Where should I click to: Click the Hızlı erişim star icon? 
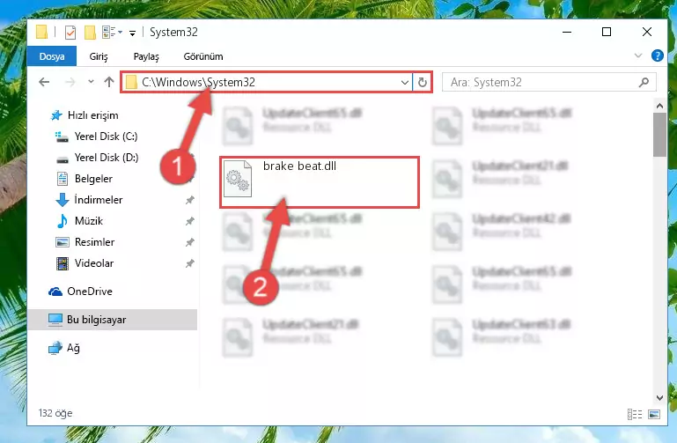coord(56,115)
